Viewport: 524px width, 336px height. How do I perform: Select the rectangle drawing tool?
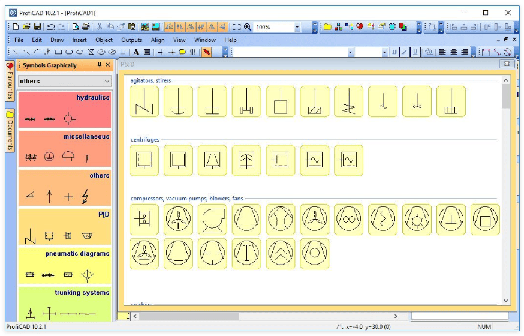58,52
